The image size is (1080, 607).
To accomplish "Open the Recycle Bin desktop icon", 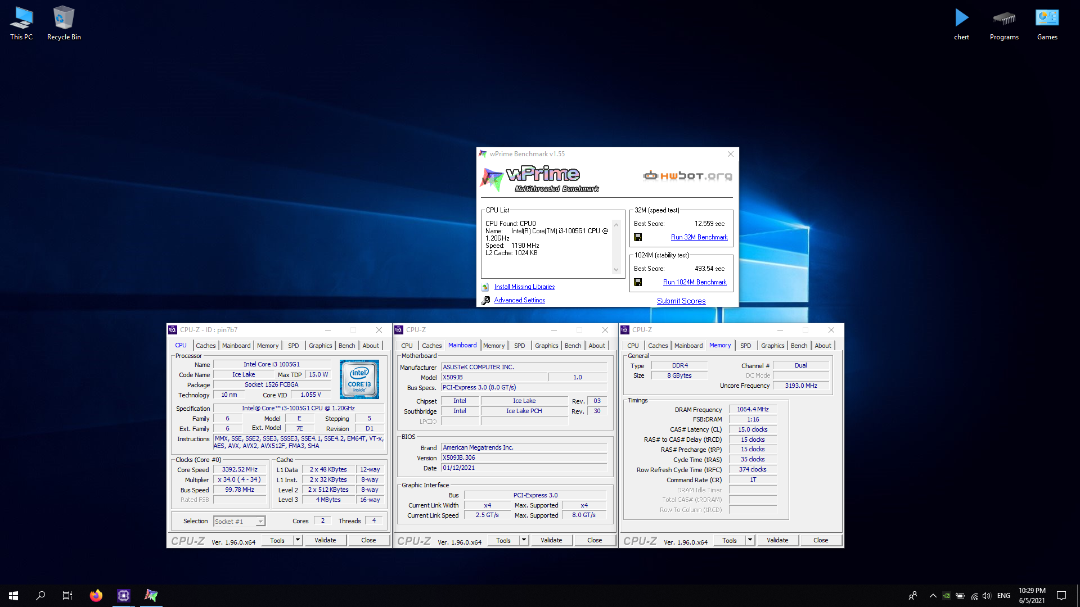I will pos(64,24).
